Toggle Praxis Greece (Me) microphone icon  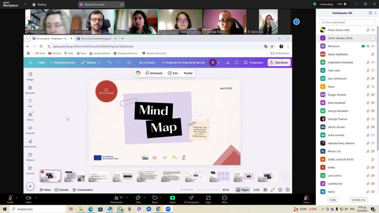click(x=368, y=30)
